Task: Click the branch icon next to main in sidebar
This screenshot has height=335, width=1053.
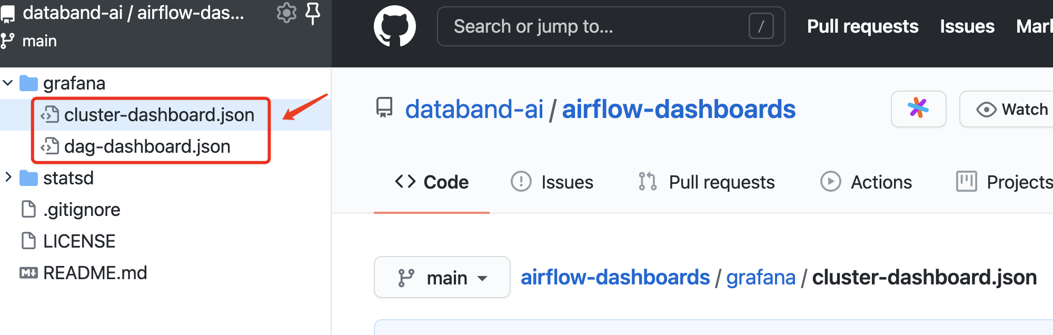Action: (7, 40)
